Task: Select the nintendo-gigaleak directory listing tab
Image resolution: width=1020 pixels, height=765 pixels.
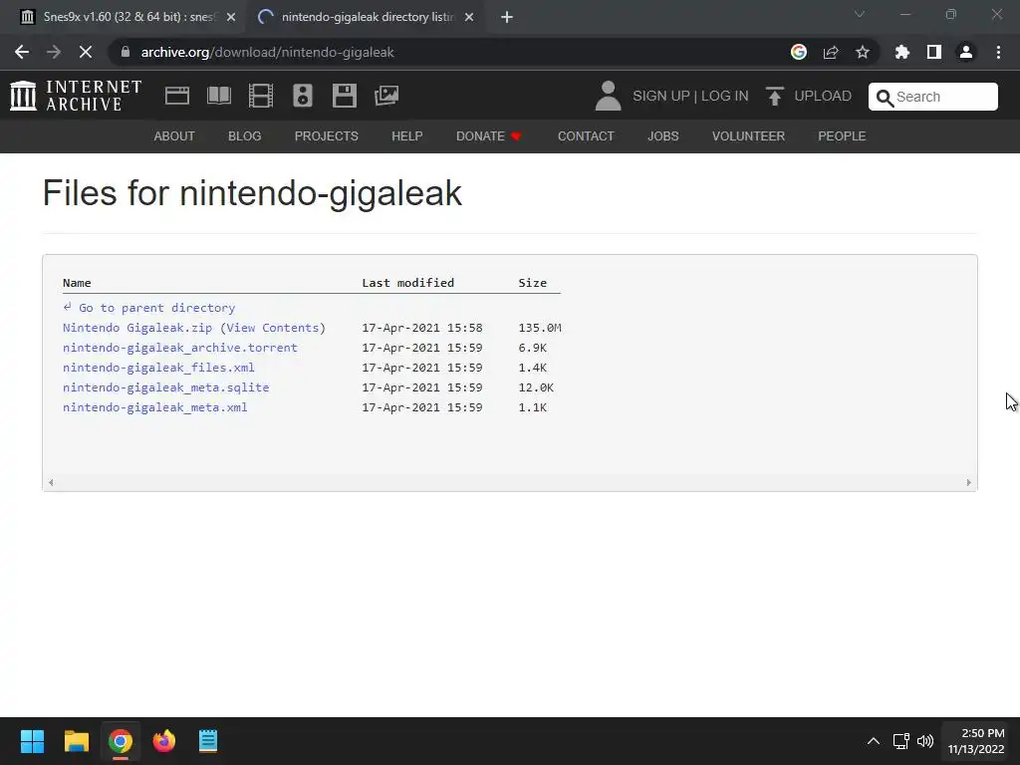Action: click(x=365, y=17)
